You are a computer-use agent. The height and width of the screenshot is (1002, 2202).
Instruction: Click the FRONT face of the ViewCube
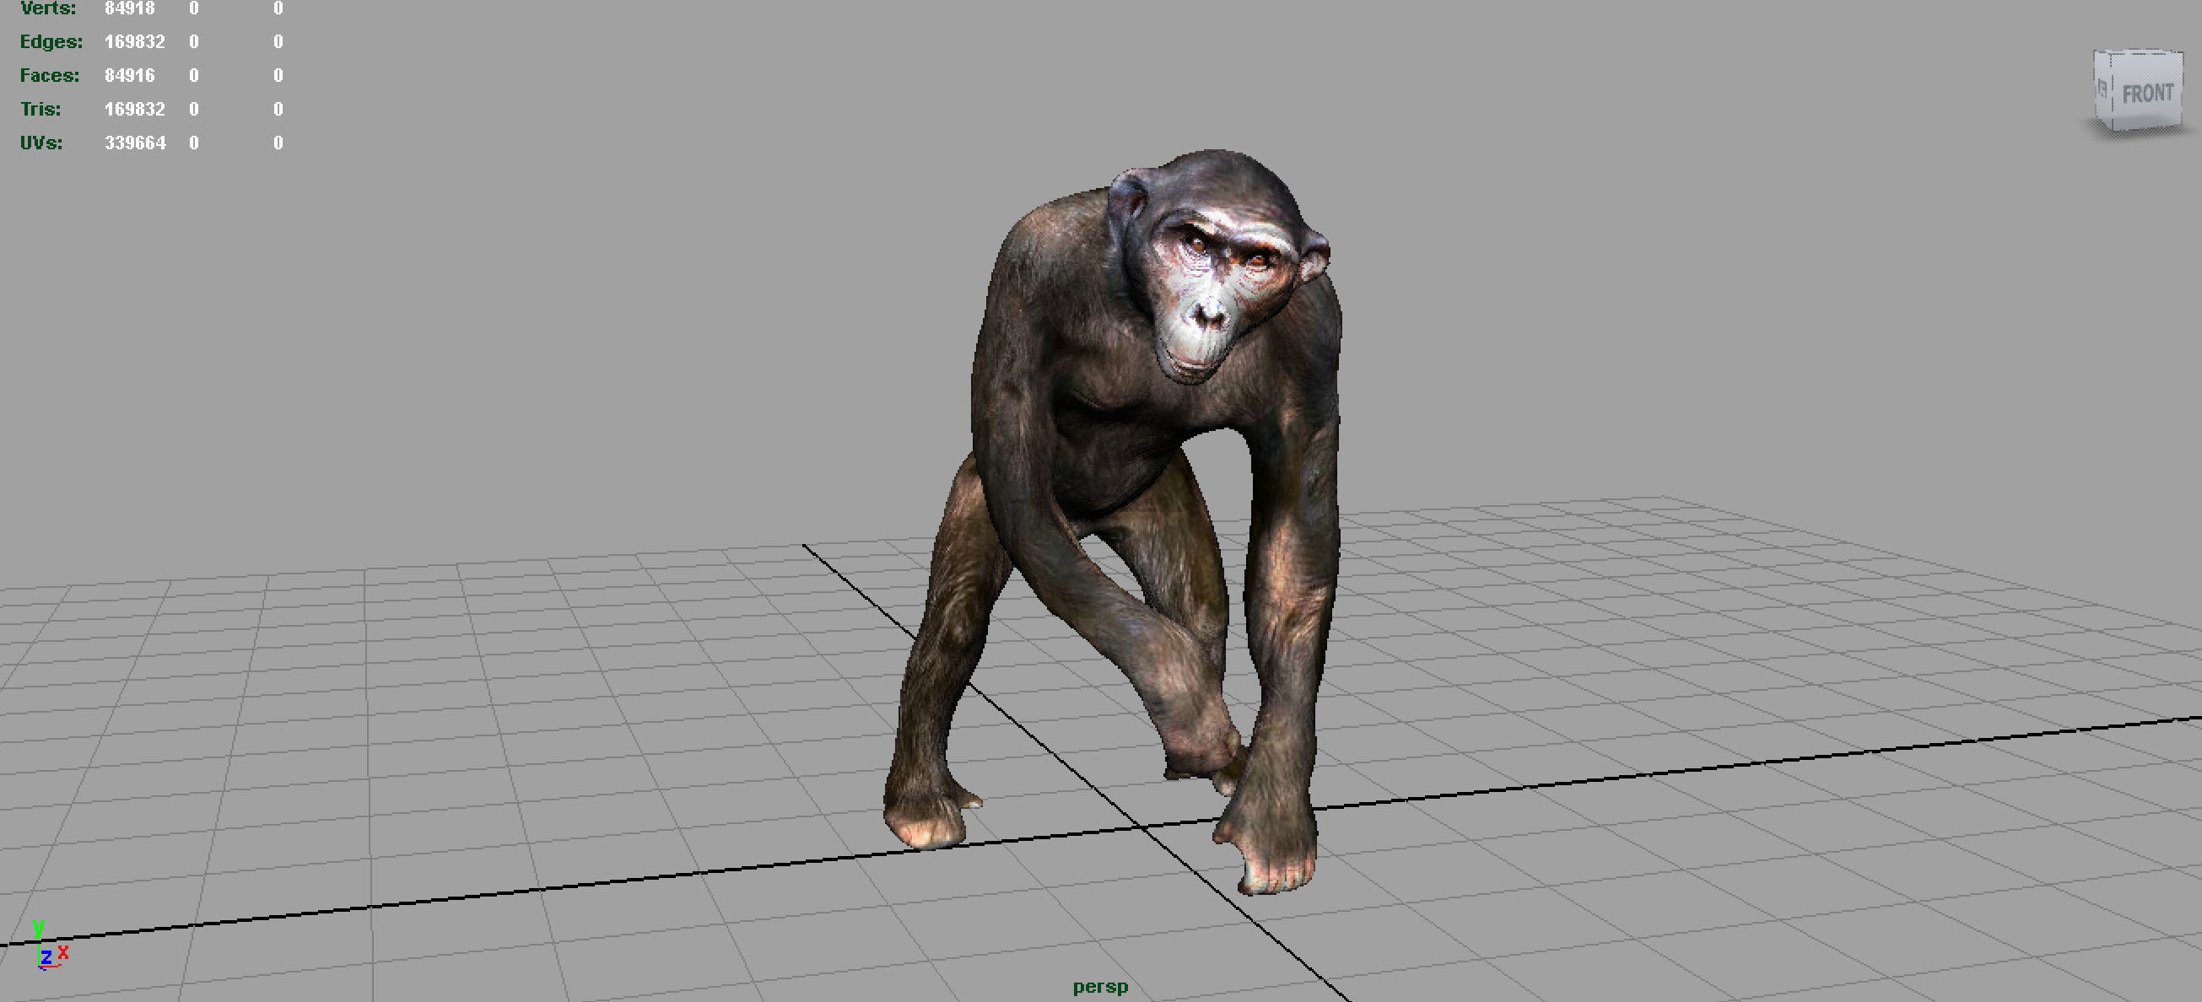pyautogui.click(x=2147, y=90)
